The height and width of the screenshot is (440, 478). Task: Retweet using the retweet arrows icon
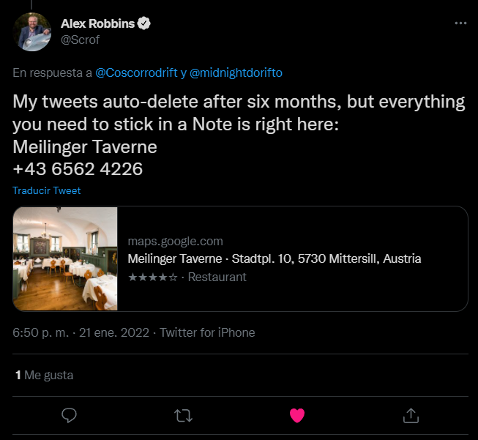(183, 416)
